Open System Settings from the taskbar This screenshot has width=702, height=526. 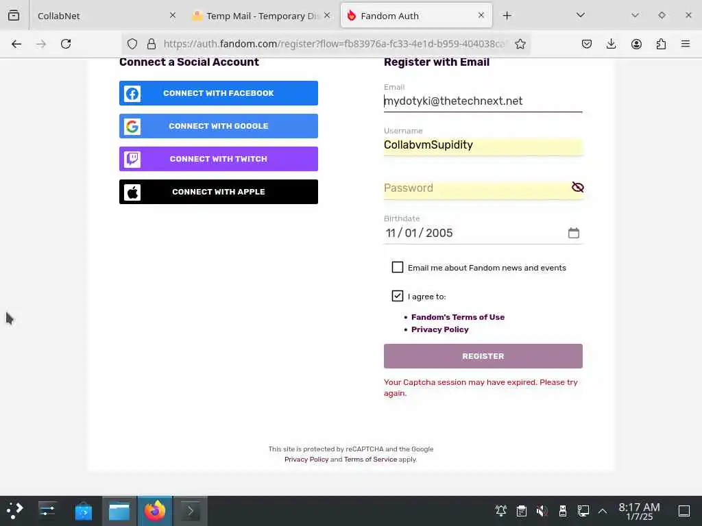click(47, 511)
